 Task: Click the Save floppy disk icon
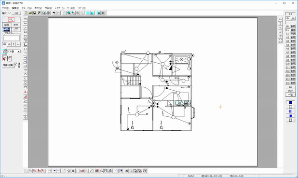click(35, 13)
